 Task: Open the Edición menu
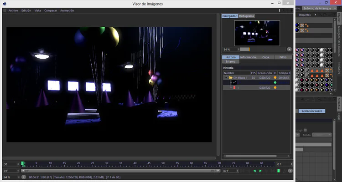tap(26, 10)
